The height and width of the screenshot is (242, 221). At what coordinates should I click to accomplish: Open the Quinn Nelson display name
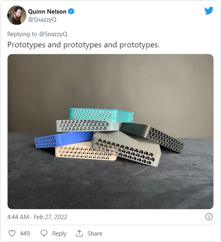point(47,12)
